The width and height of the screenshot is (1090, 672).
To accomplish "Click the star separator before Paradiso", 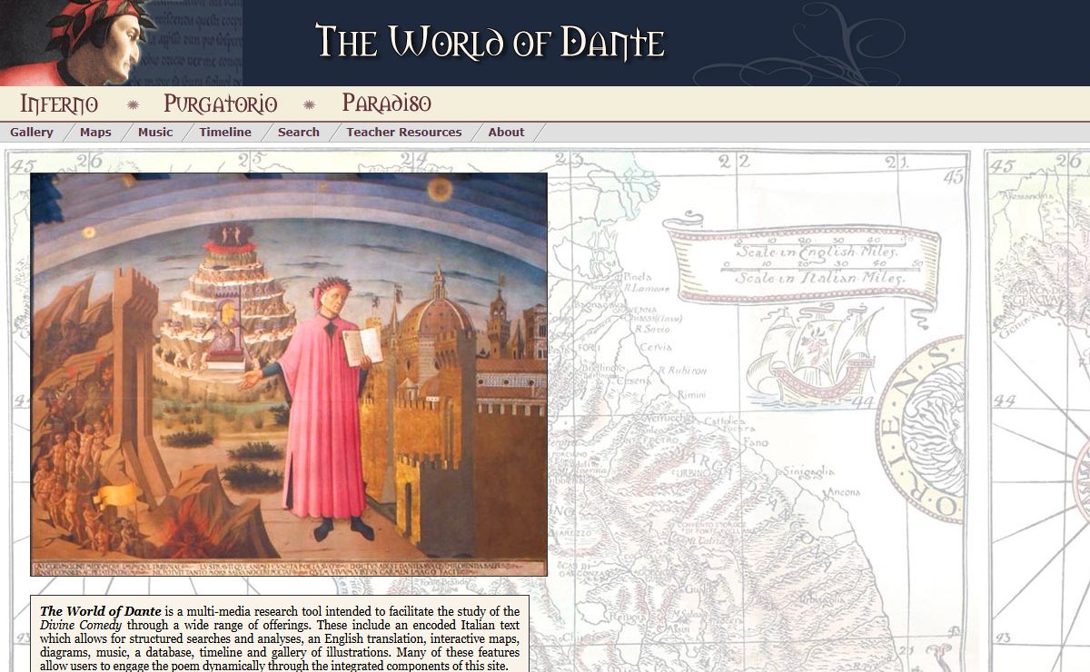I will pos(309,104).
